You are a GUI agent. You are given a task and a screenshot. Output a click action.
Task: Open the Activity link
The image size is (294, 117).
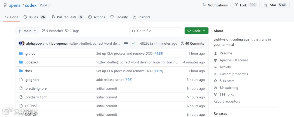tap(225, 67)
